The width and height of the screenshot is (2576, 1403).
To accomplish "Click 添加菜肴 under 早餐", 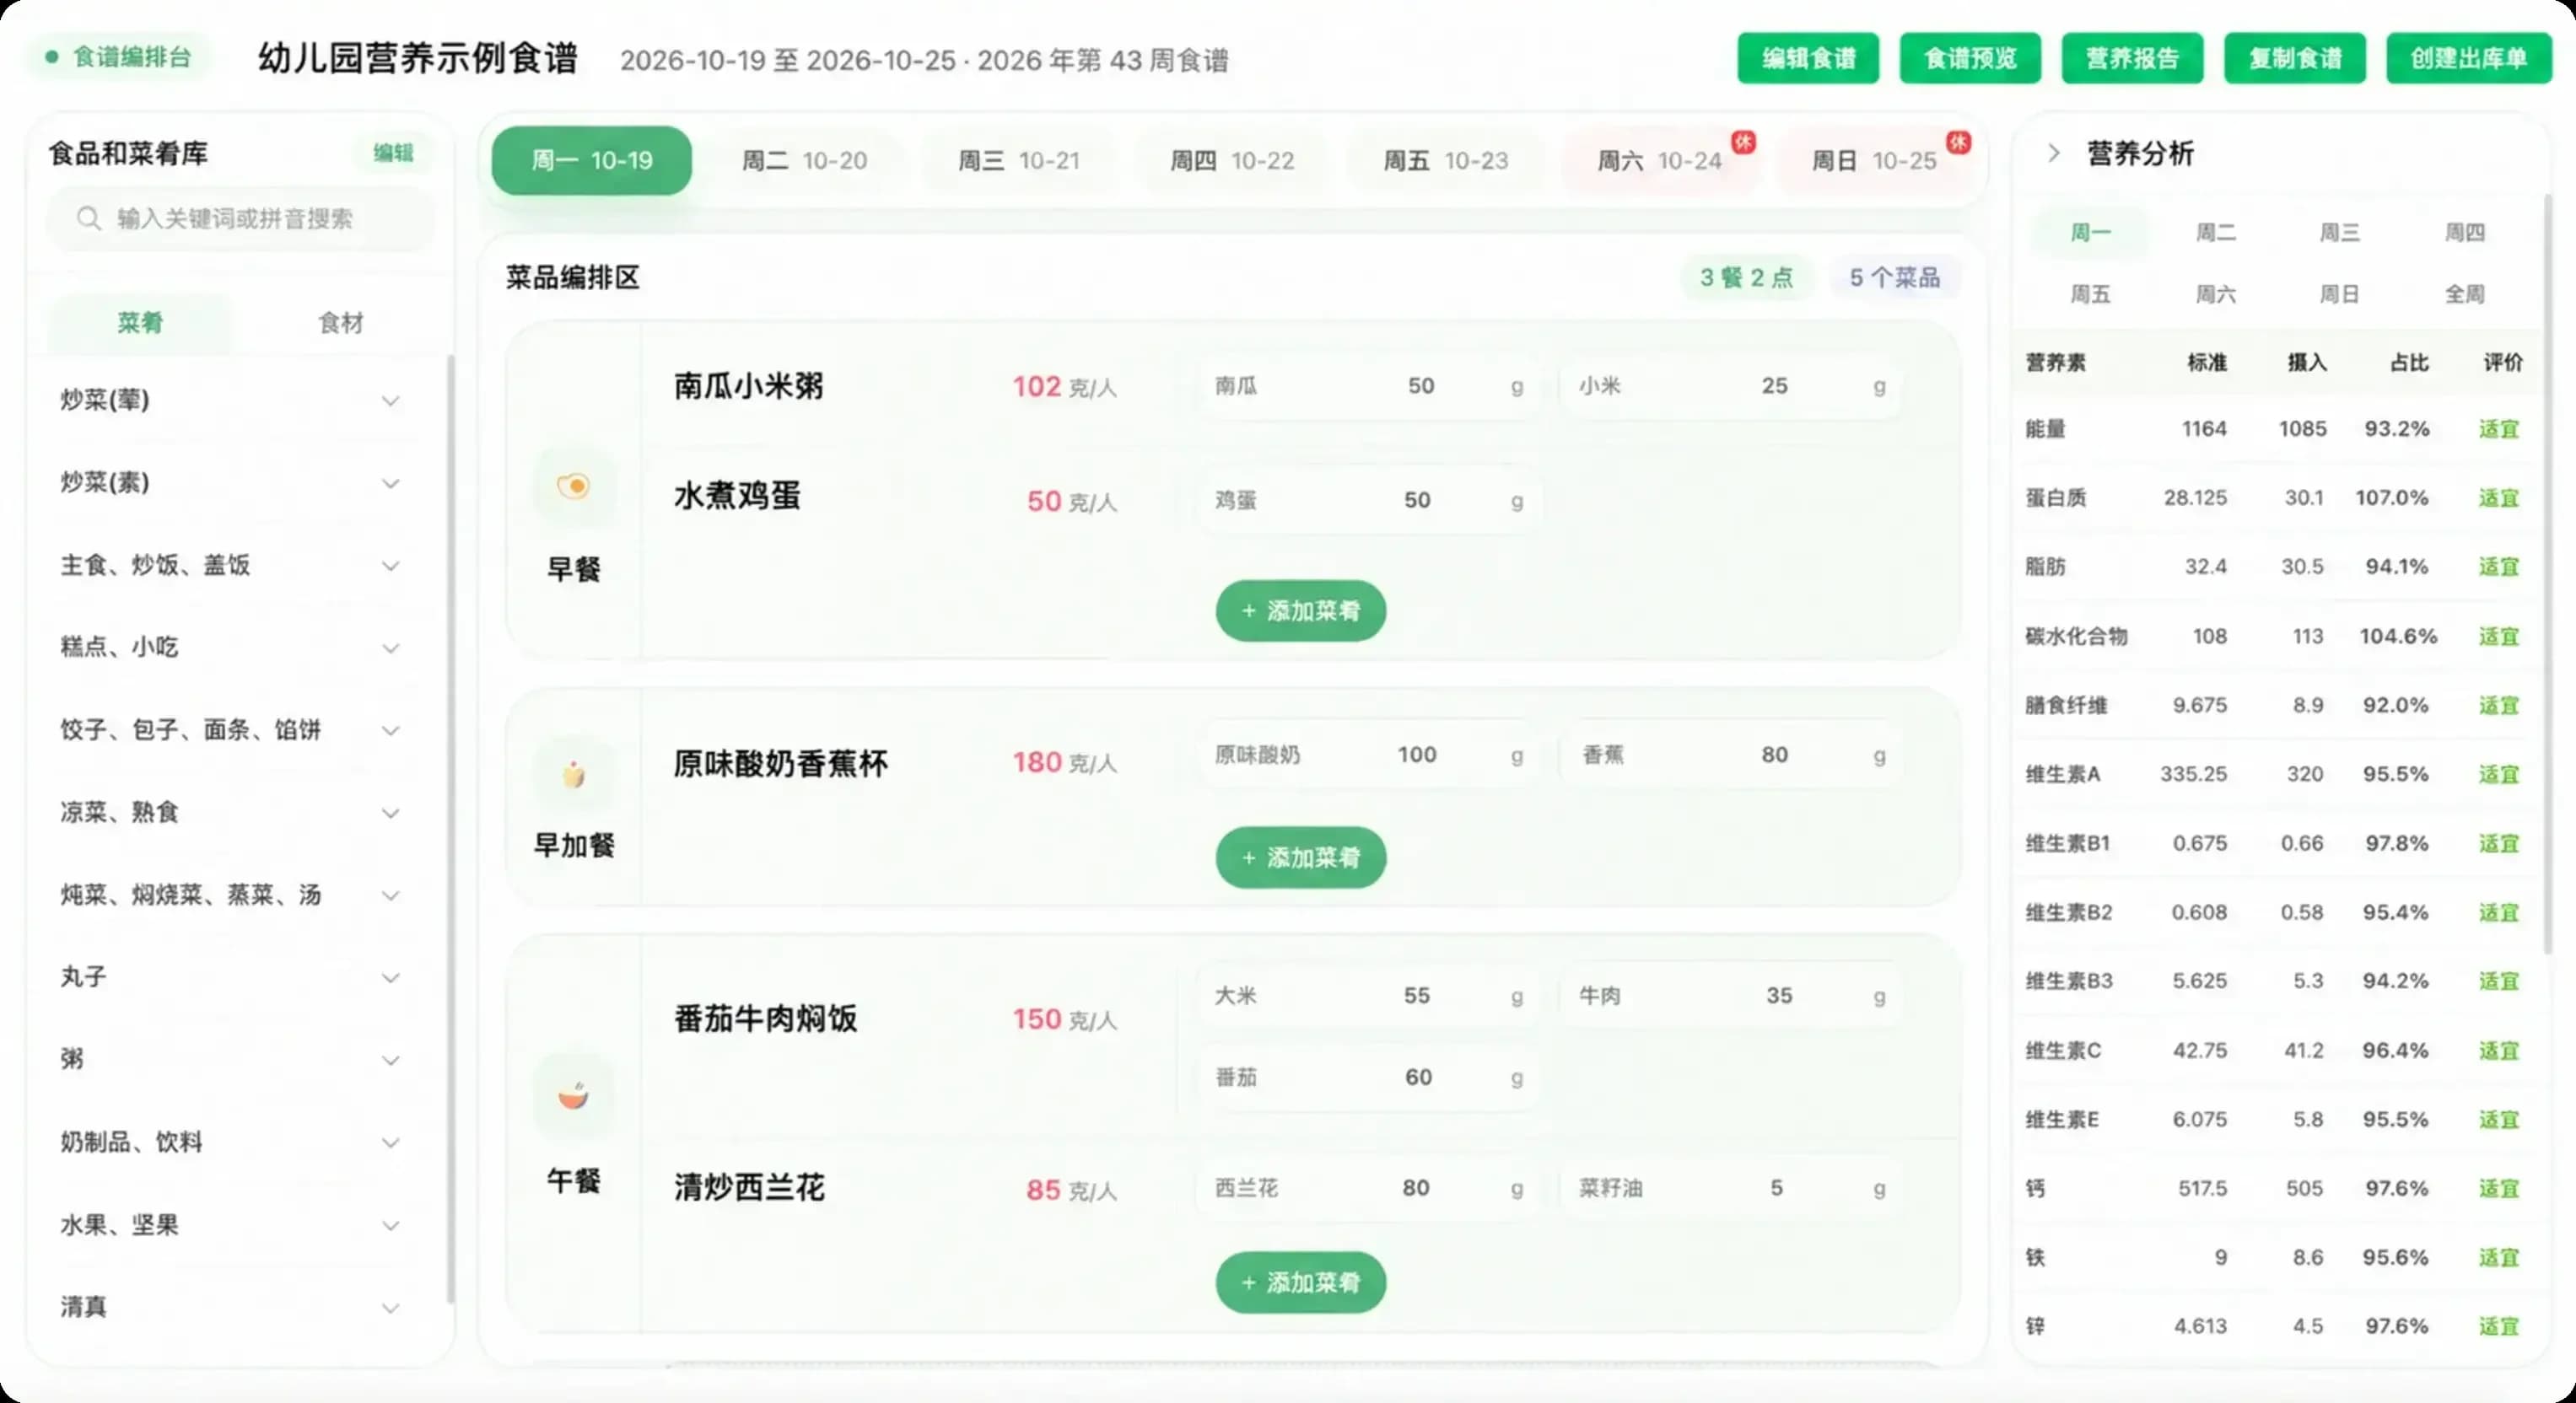I will coord(1301,610).
